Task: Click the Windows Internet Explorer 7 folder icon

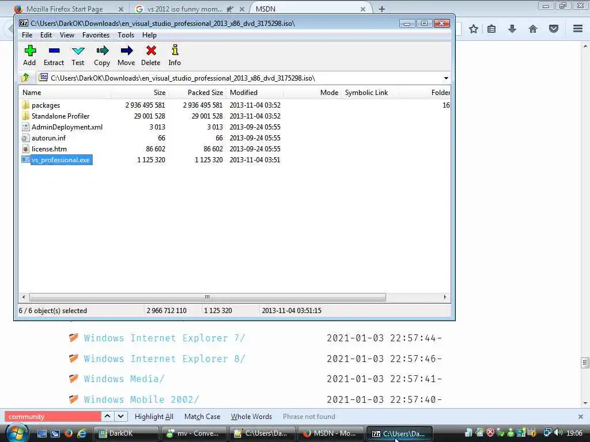Action: point(73,337)
